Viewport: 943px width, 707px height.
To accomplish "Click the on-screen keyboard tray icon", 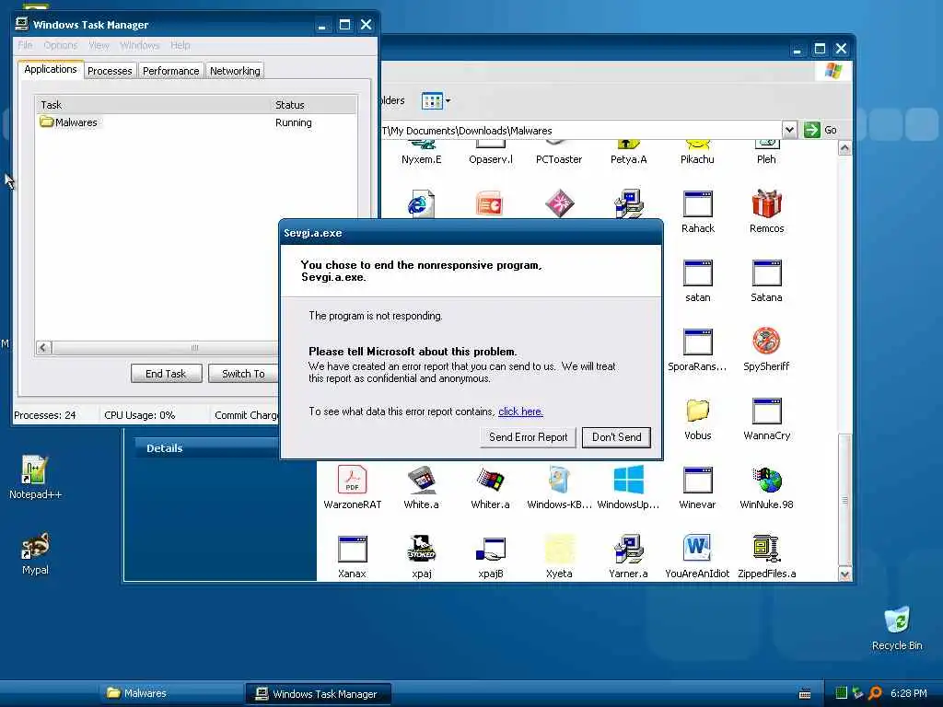I will tap(805, 694).
